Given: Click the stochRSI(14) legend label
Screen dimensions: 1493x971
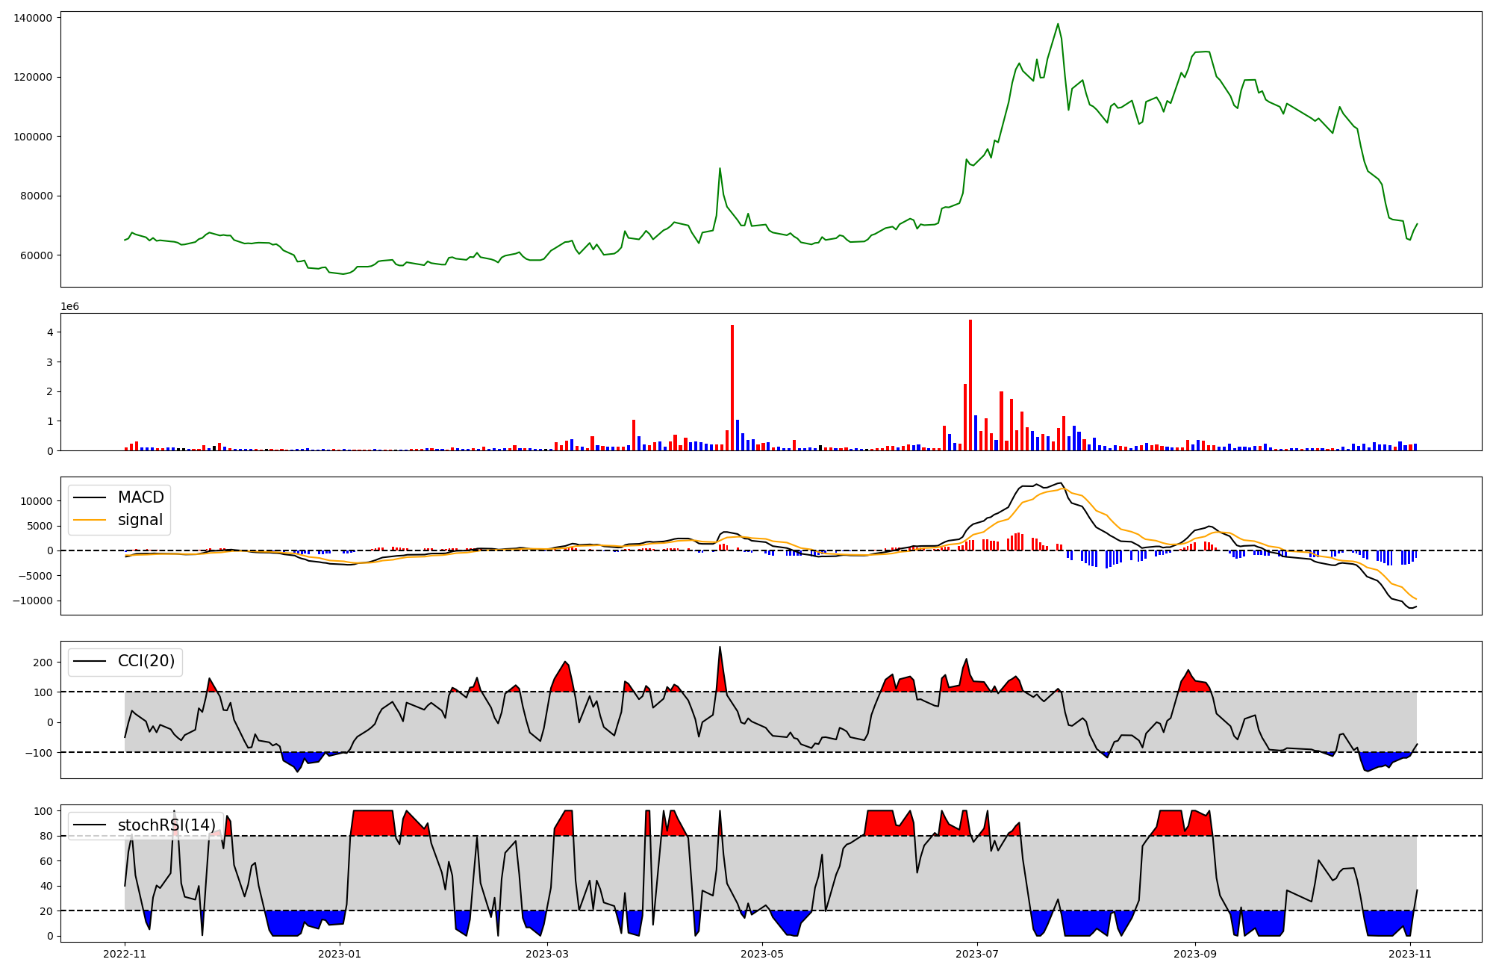Looking at the screenshot, I should pyautogui.click(x=166, y=825).
